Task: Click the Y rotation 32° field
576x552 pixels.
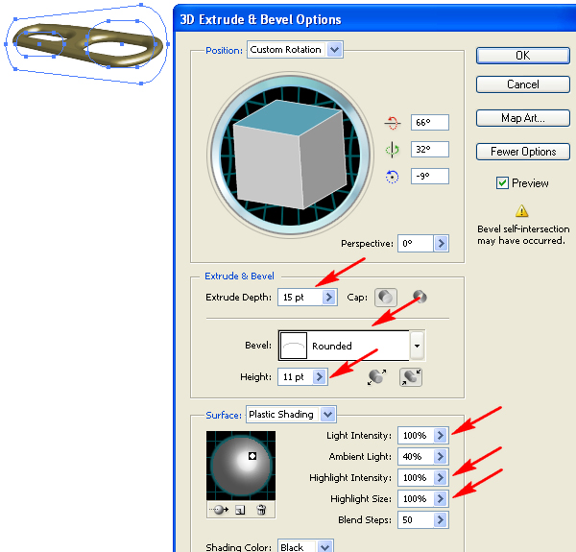Action: [x=430, y=150]
